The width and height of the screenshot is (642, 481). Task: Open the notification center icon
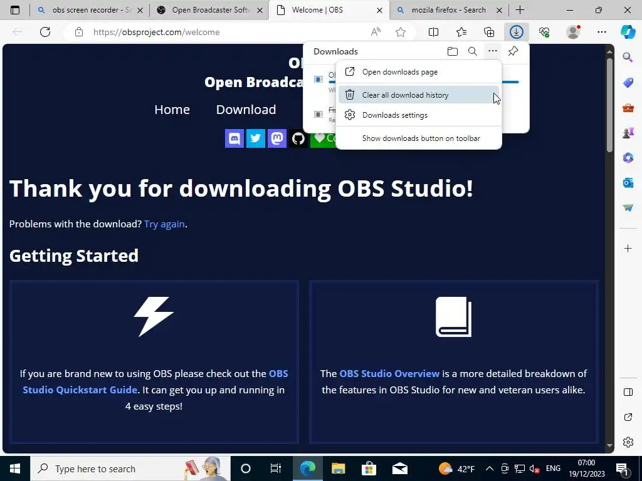pos(622,468)
